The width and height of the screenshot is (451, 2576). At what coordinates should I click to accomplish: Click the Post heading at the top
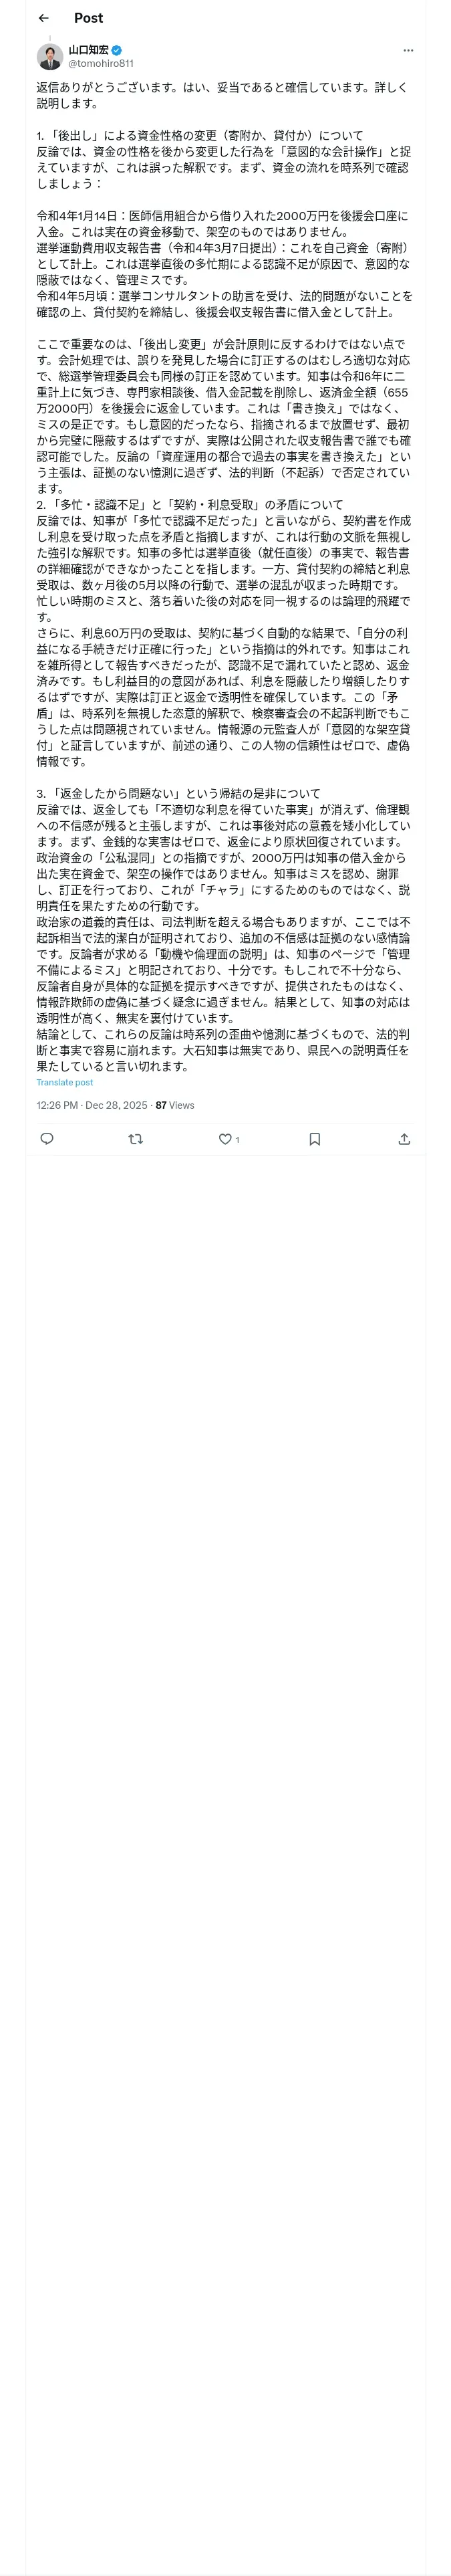click(88, 18)
